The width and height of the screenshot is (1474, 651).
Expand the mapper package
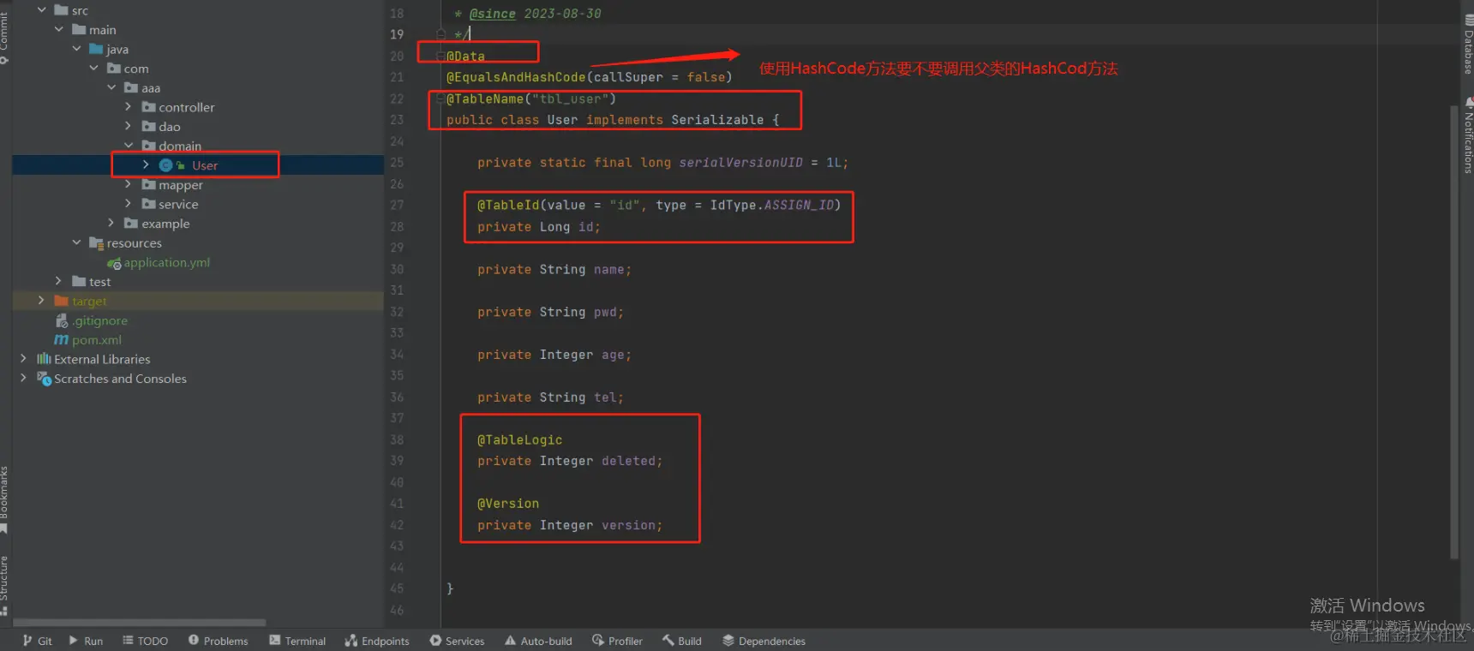click(x=129, y=184)
